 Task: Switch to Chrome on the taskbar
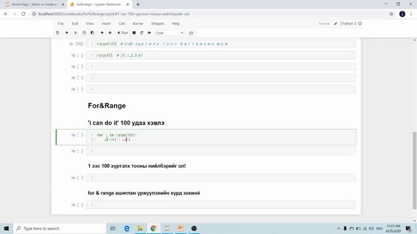tap(154, 228)
